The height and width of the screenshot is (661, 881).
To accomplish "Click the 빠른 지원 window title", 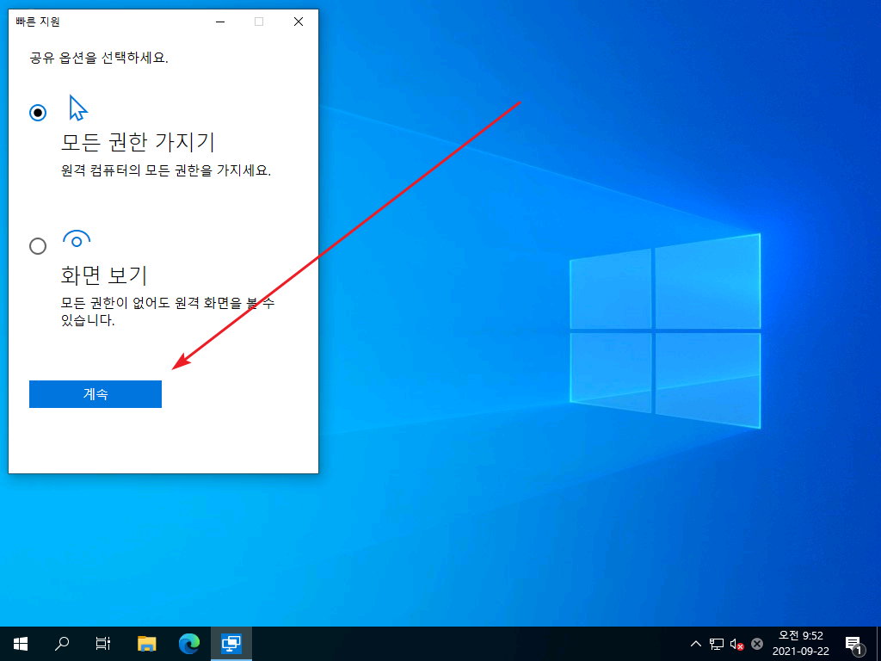I will click(38, 22).
